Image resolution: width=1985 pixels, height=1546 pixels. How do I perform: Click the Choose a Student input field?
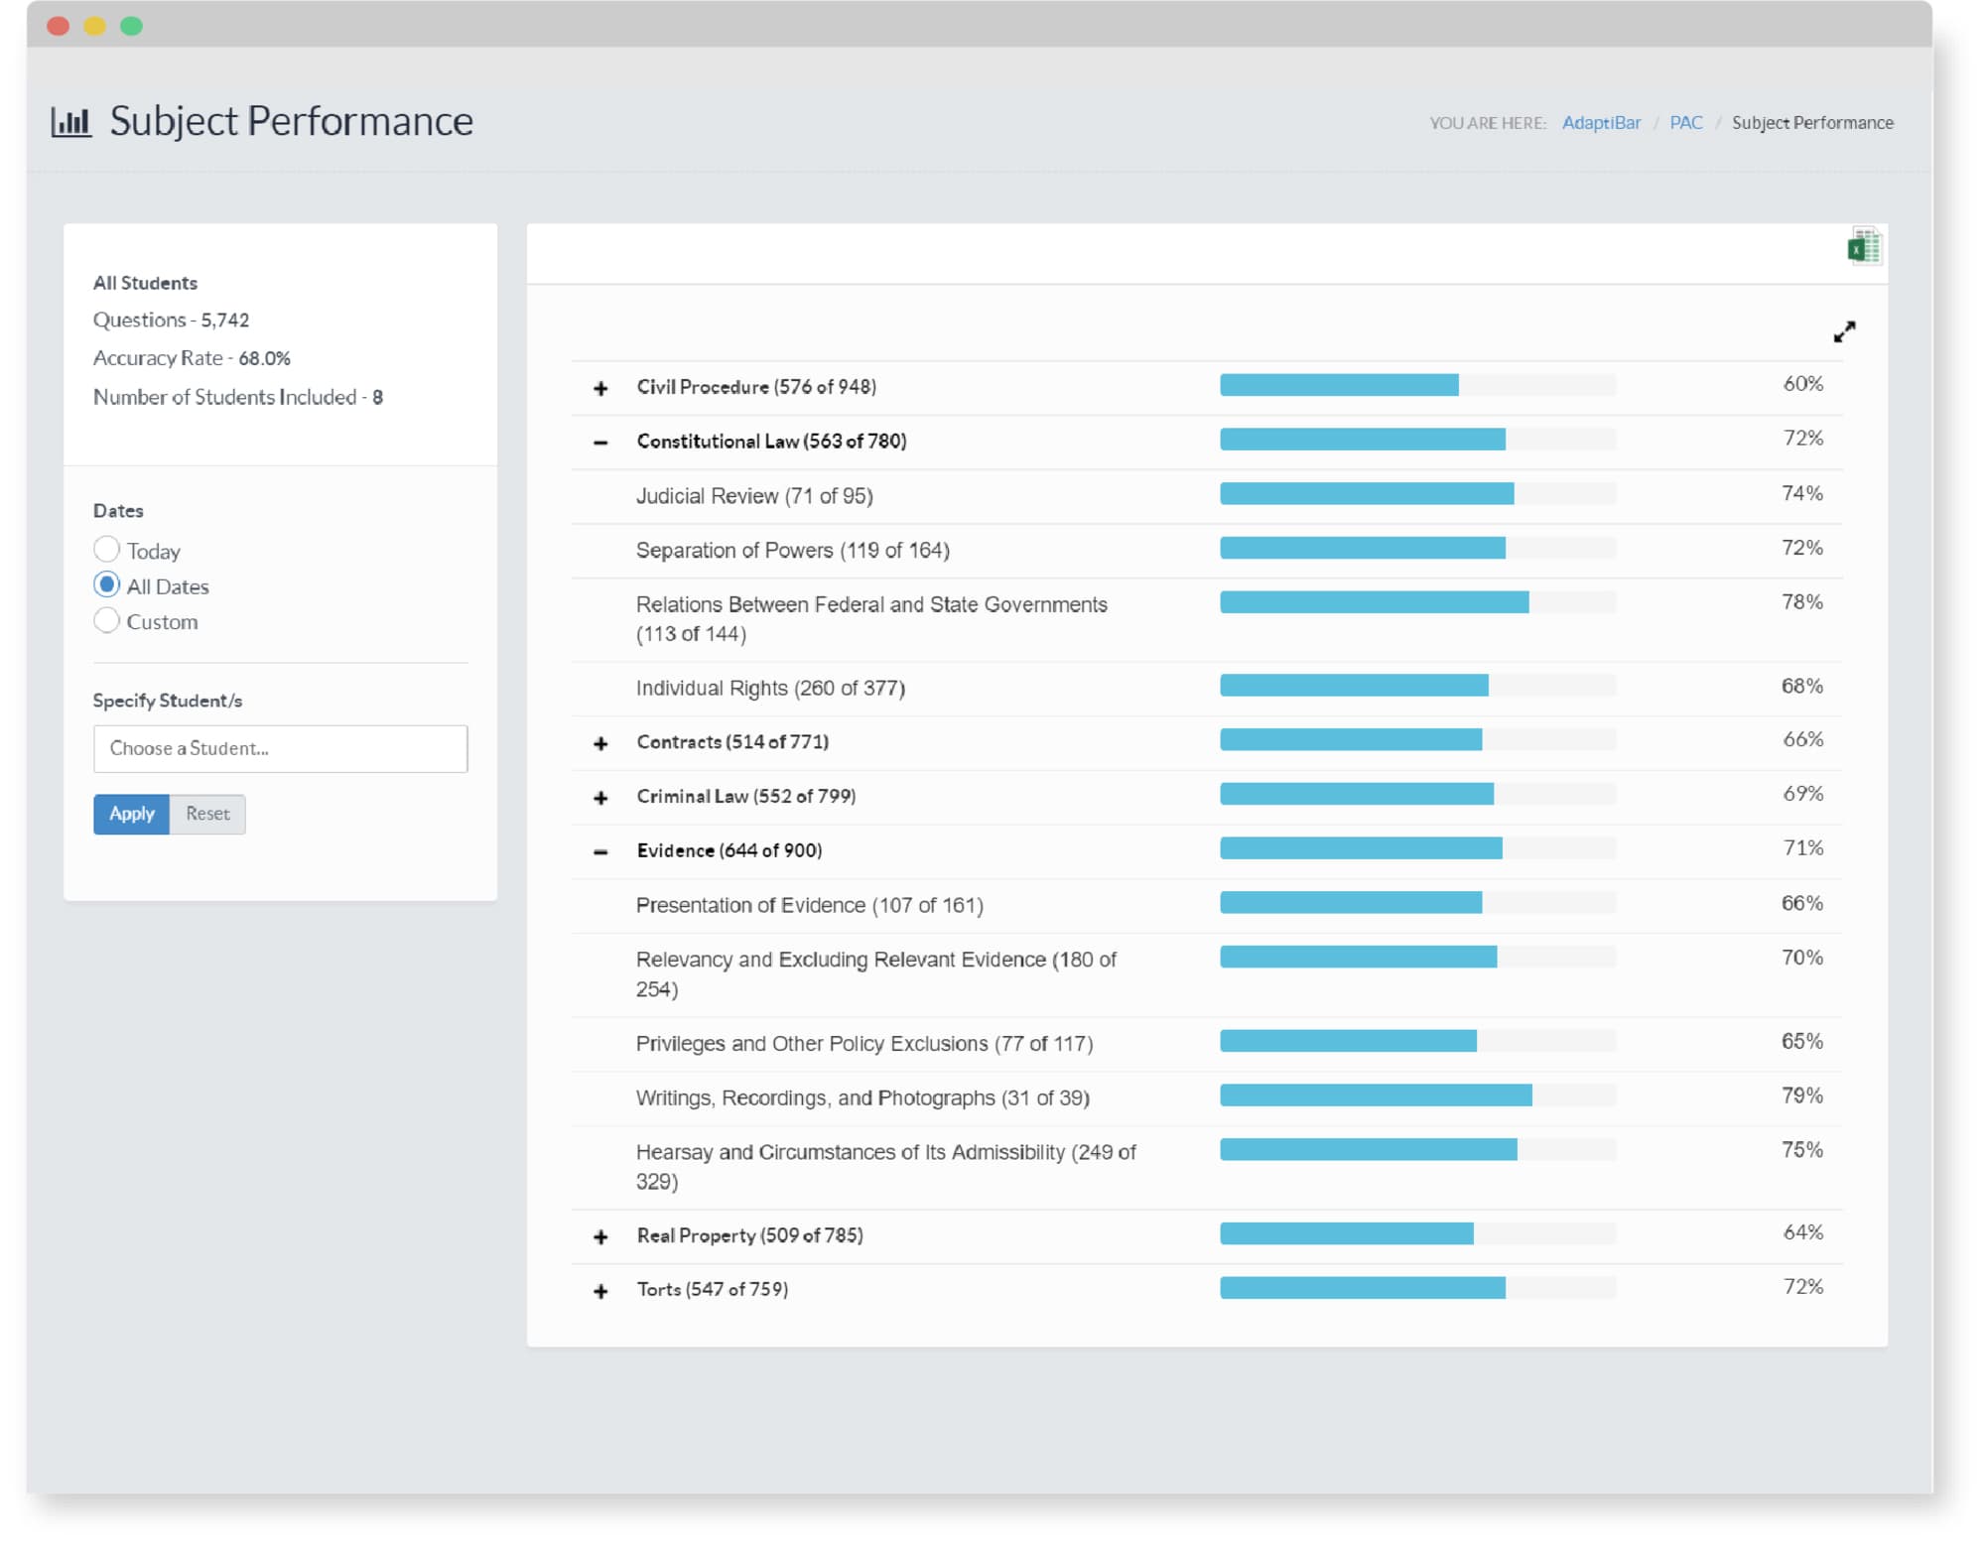pyautogui.click(x=279, y=745)
